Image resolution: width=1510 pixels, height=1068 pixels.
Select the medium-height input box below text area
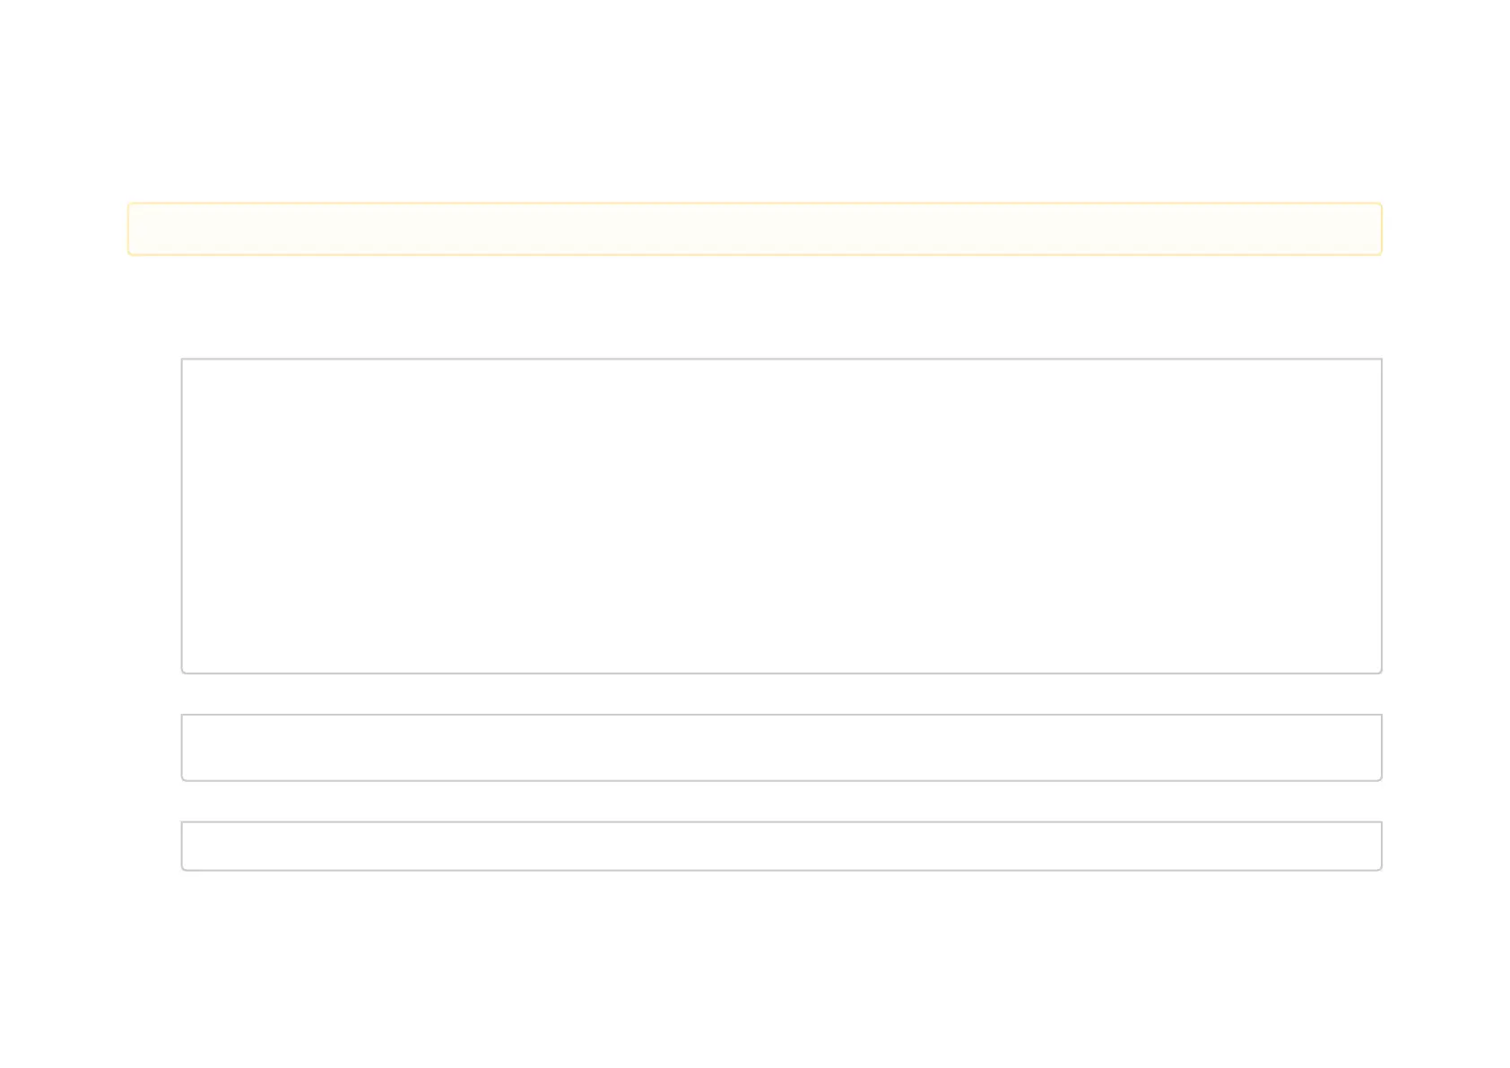click(781, 748)
